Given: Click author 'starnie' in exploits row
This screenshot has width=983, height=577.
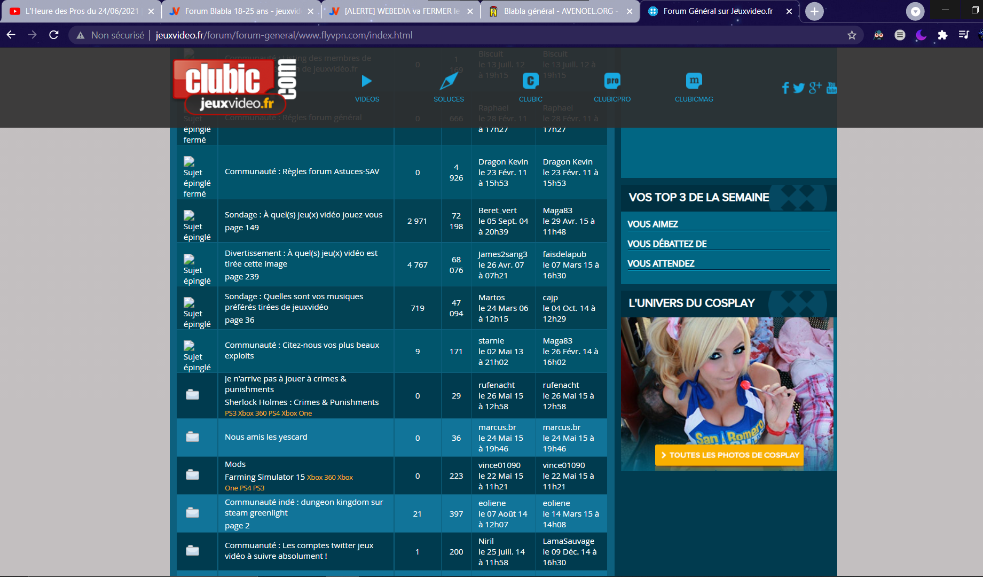Looking at the screenshot, I should pyautogui.click(x=491, y=341).
